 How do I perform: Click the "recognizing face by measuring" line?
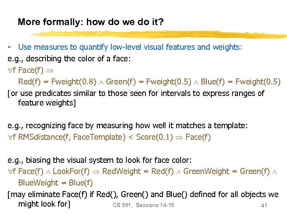(128, 125)
